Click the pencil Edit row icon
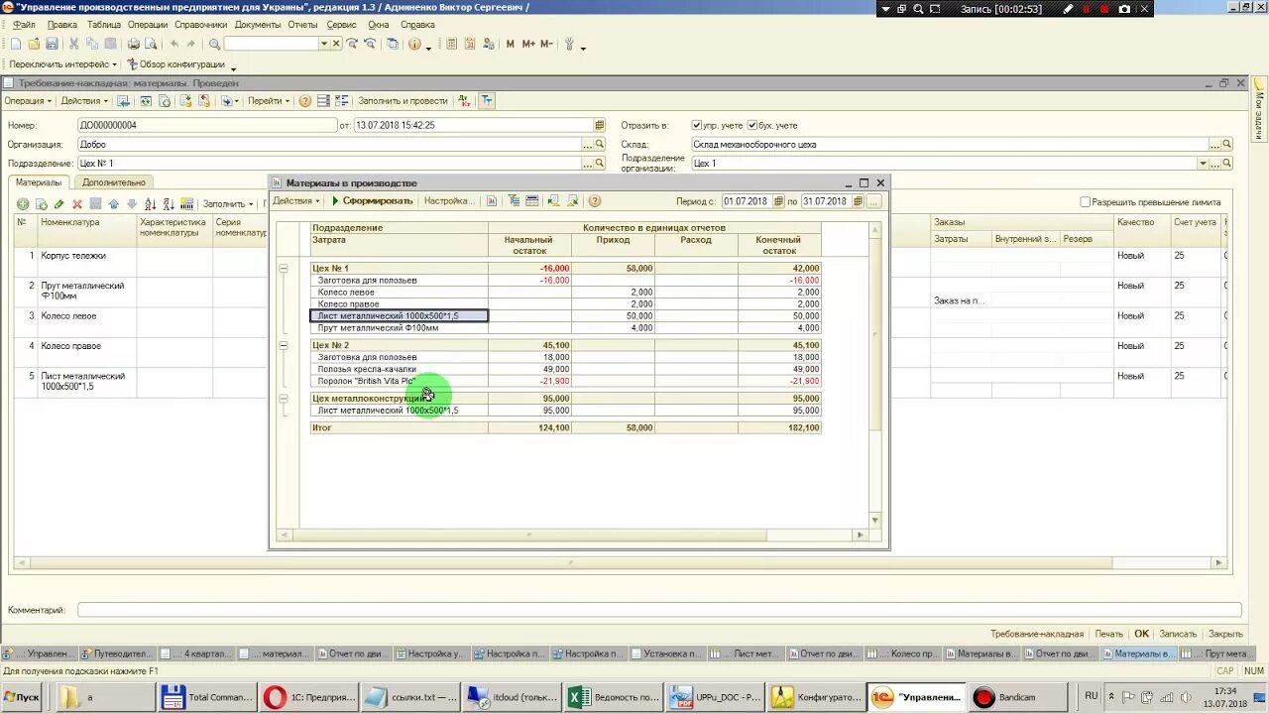The image size is (1269, 714). 58,203
